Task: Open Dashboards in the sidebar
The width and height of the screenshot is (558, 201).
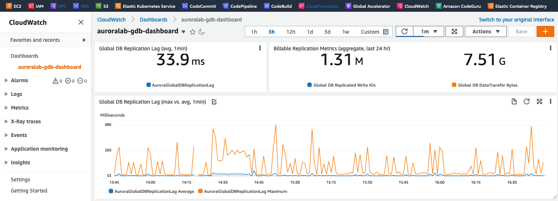Action: [24, 56]
